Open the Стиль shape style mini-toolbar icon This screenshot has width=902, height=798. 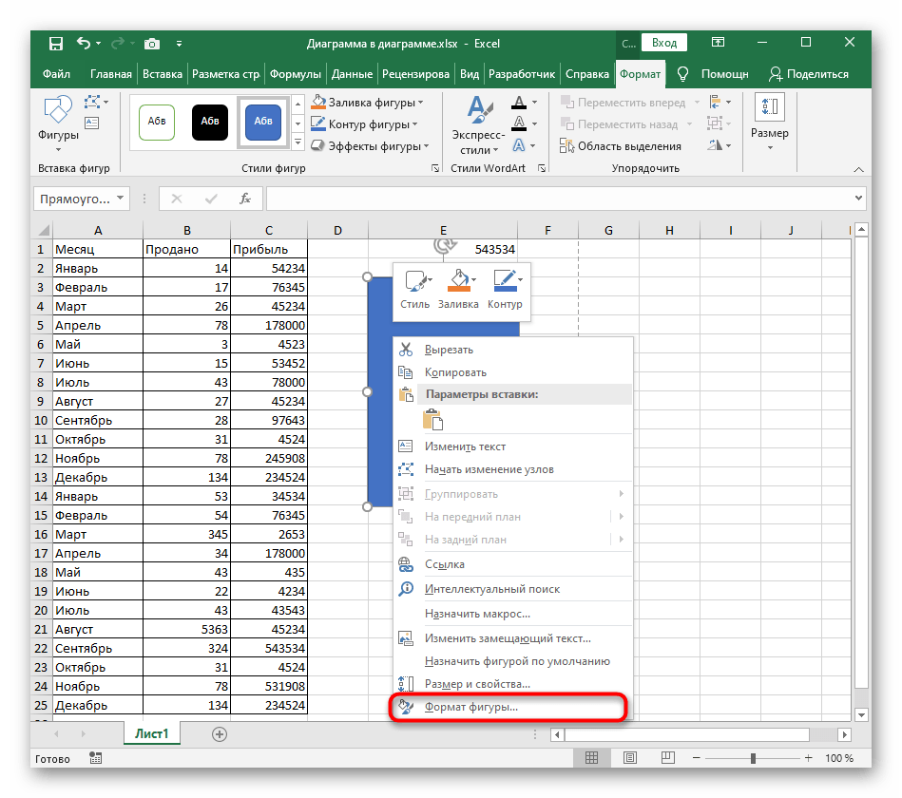(x=414, y=282)
